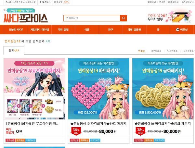Screen dimensions: 195x148
Task: Click the 19 adult shop icon
Action: click(177, 30)
